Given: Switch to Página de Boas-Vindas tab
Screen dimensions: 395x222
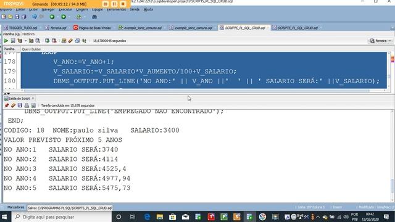Looking at the screenshot, I should pyautogui.click(x=94, y=28).
